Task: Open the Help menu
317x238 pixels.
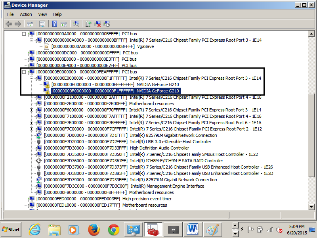Action: [57, 14]
